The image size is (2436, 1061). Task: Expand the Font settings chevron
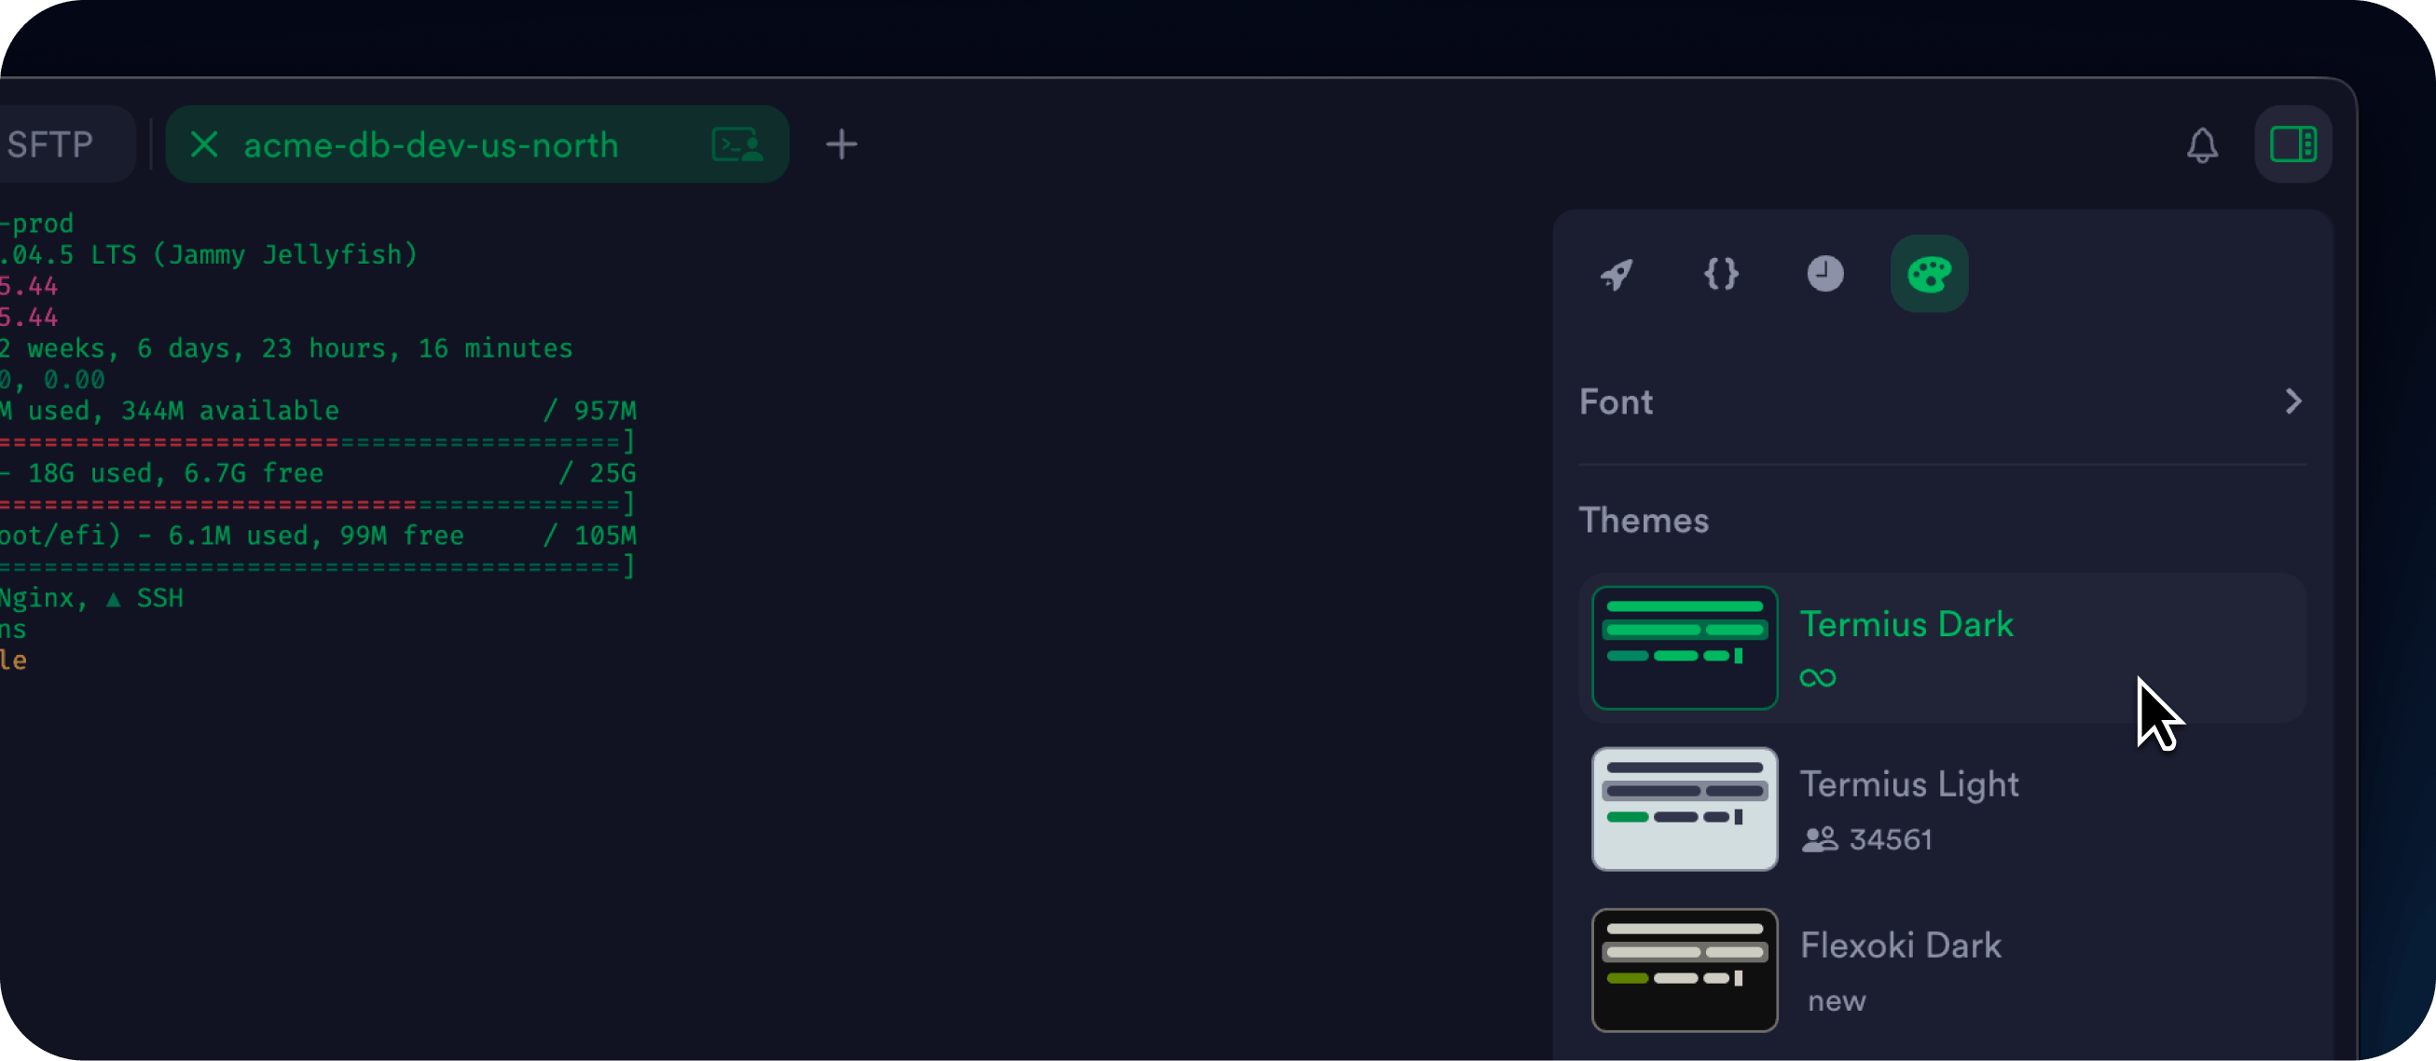2293,402
